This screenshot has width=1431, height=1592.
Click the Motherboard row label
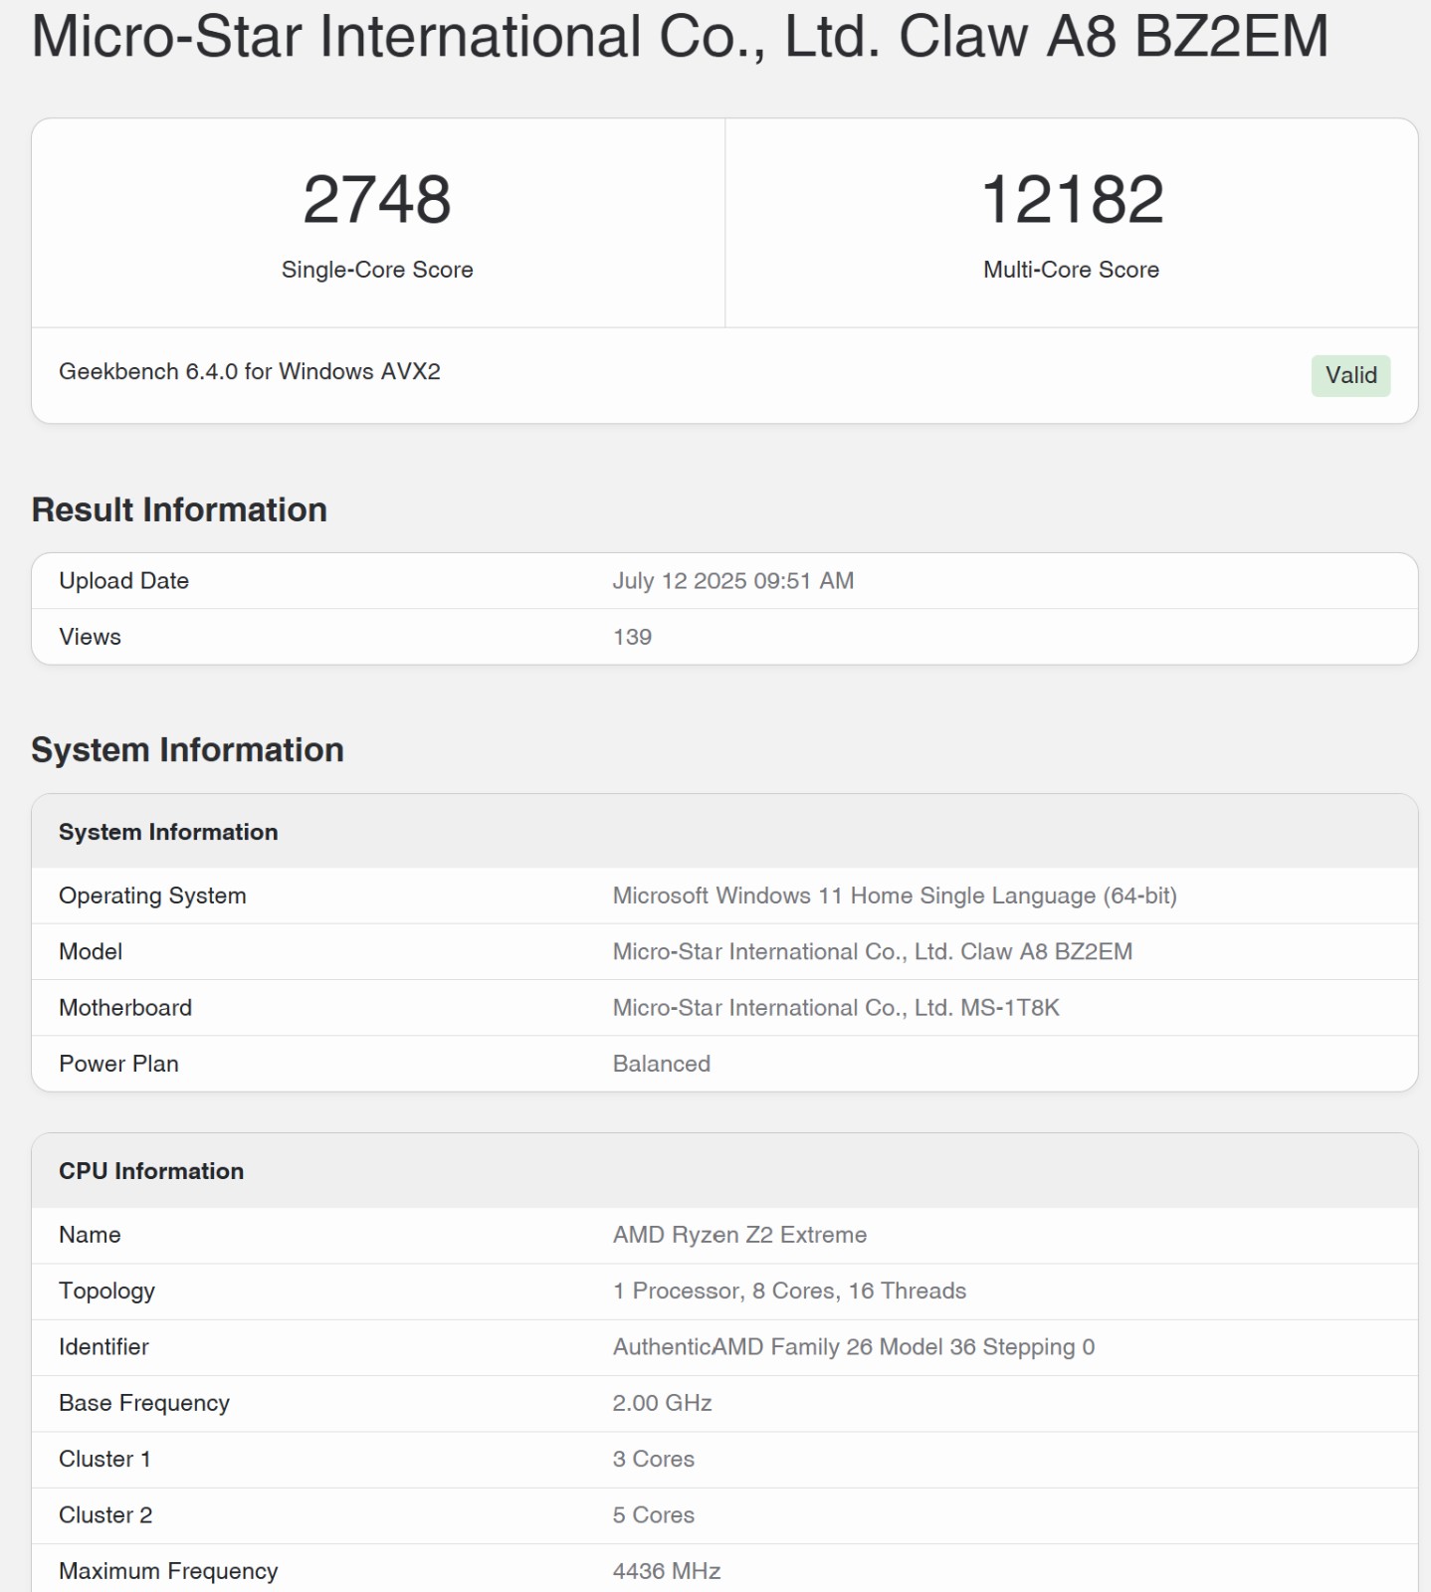(x=125, y=1008)
